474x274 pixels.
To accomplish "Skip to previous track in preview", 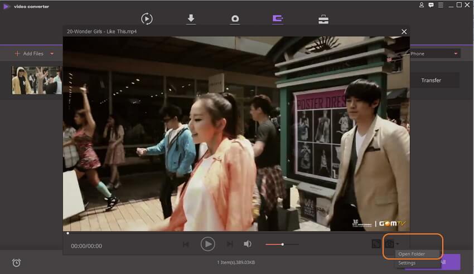I will [186, 244].
